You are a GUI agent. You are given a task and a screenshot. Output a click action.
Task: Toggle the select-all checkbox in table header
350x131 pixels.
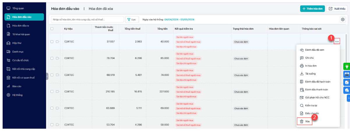[52, 29]
